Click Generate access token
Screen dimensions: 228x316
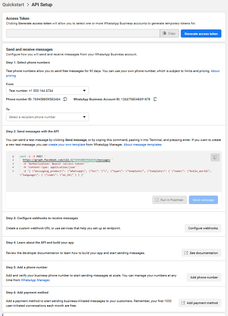(x=201, y=34)
